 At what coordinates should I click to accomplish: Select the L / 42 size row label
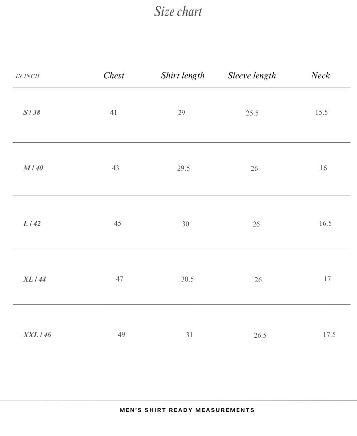[x=32, y=224]
